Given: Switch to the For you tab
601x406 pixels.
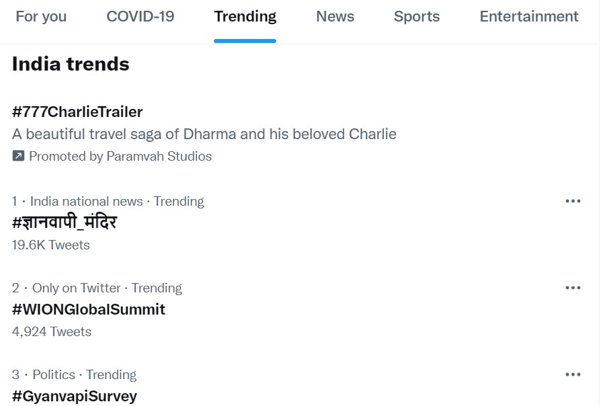Looking at the screenshot, I should pyautogui.click(x=41, y=16).
